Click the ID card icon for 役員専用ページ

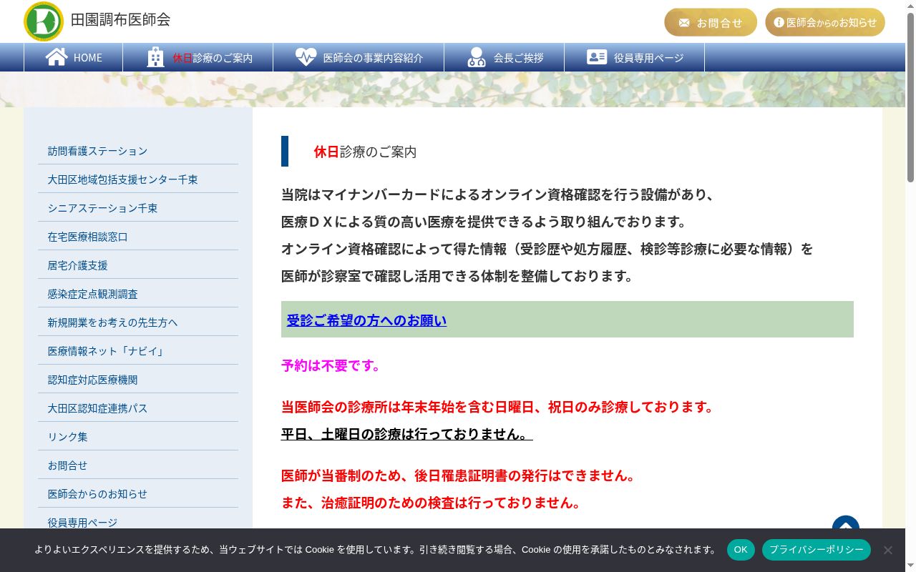[x=597, y=57]
